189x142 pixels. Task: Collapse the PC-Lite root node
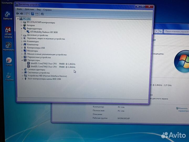(x=18, y=19)
